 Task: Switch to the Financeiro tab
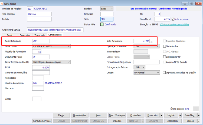[x=24, y=35]
